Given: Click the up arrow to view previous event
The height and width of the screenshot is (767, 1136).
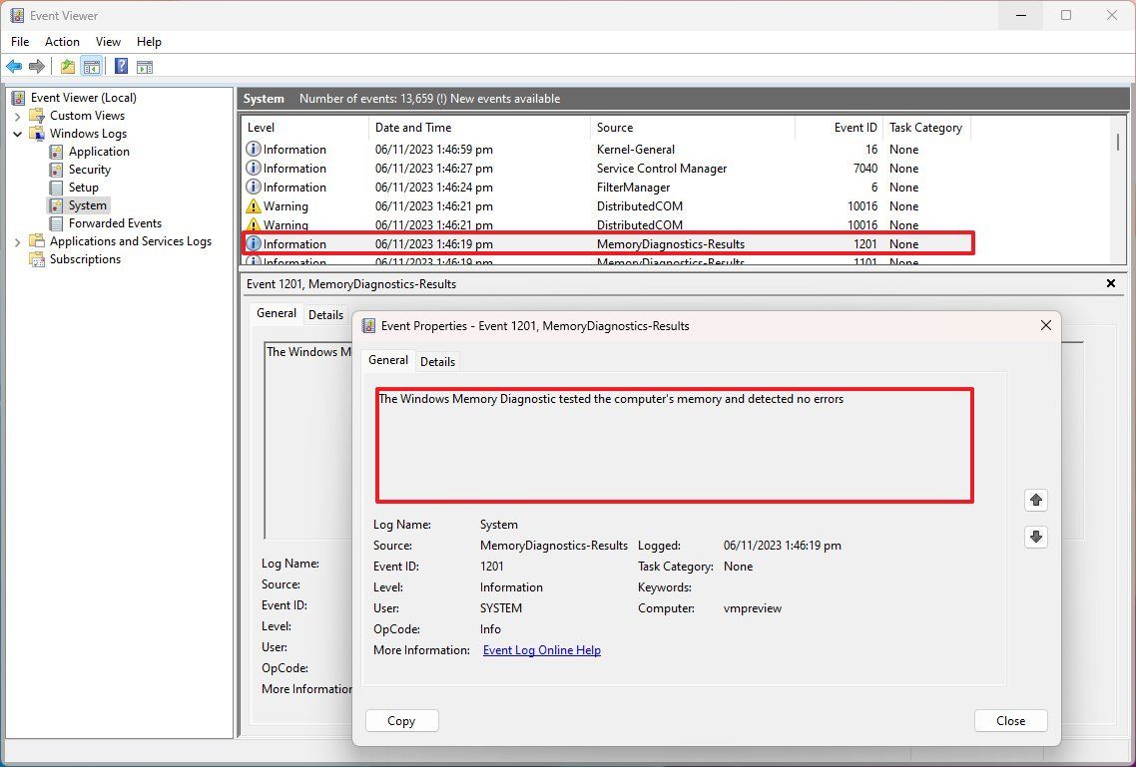Looking at the screenshot, I should (x=1035, y=500).
